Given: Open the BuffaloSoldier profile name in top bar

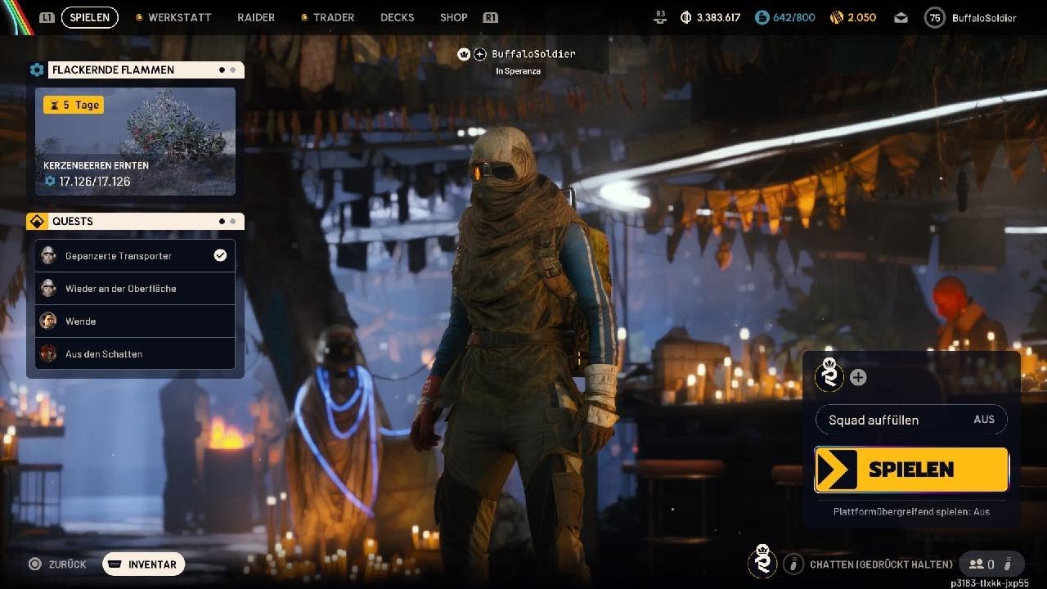Looking at the screenshot, I should [984, 18].
